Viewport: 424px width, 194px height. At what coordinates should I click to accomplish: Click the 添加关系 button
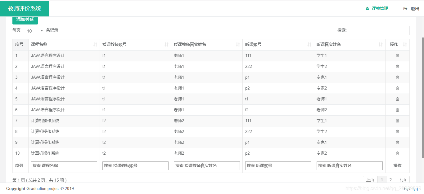click(25, 20)
